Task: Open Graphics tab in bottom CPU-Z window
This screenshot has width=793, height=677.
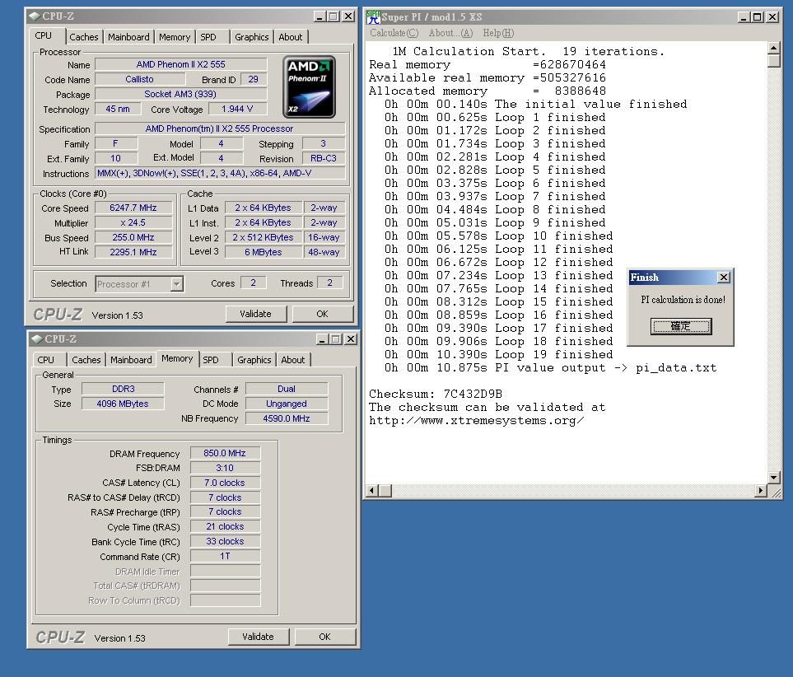Action: tap(254, 360)
